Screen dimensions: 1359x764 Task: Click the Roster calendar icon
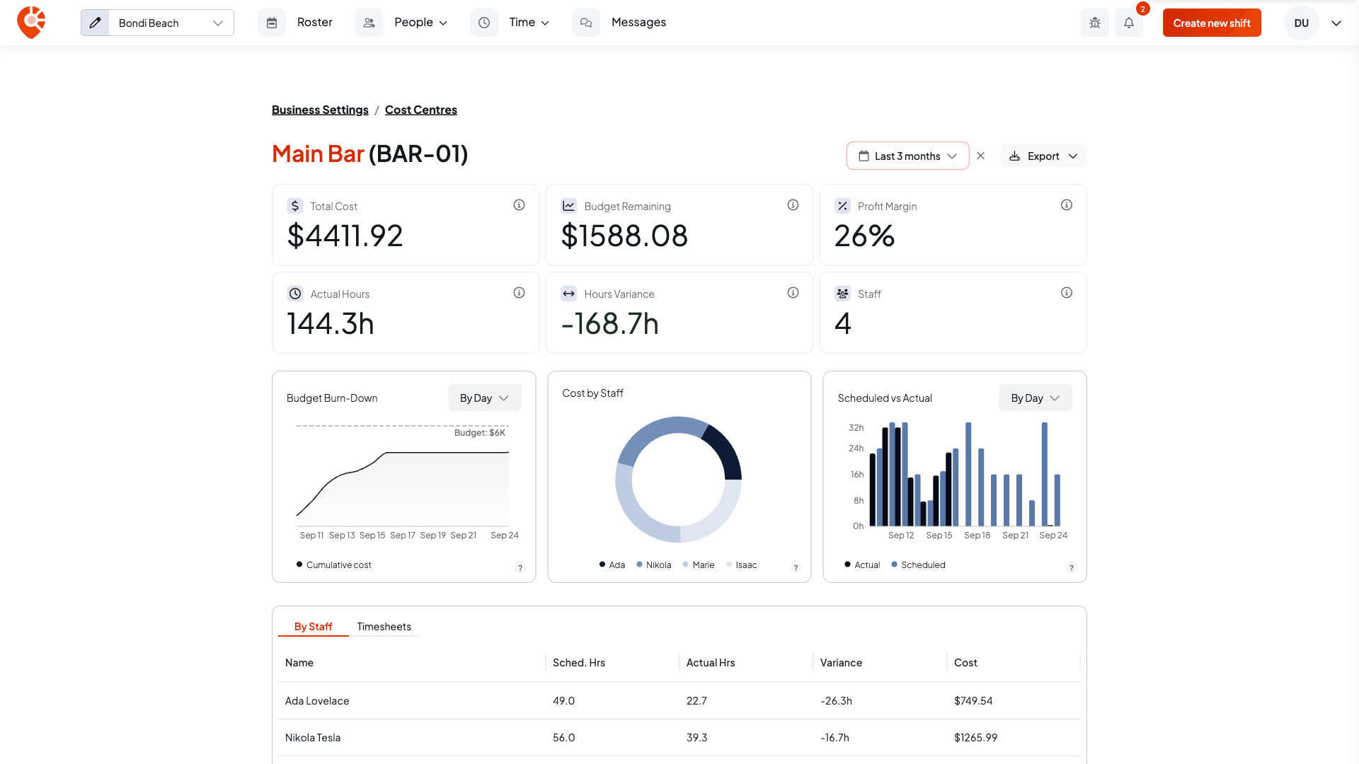tap(272, 23)
